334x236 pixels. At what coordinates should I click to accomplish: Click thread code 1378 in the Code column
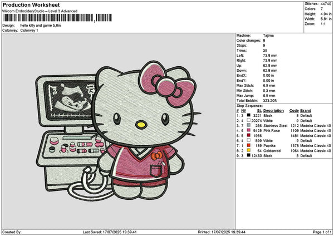tap(294, 146)
